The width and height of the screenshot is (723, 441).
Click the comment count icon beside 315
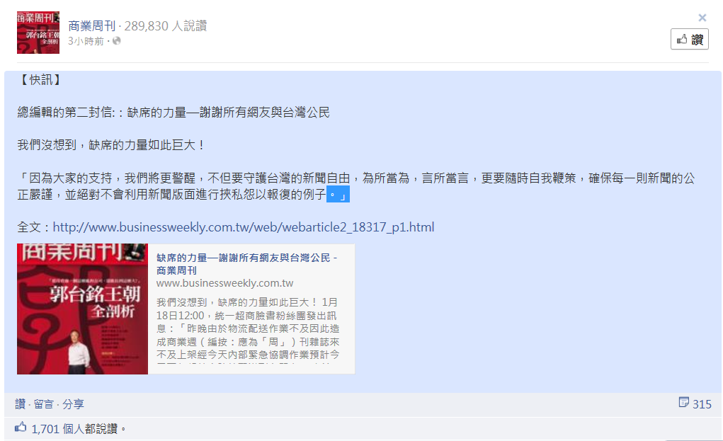(684, 402)
